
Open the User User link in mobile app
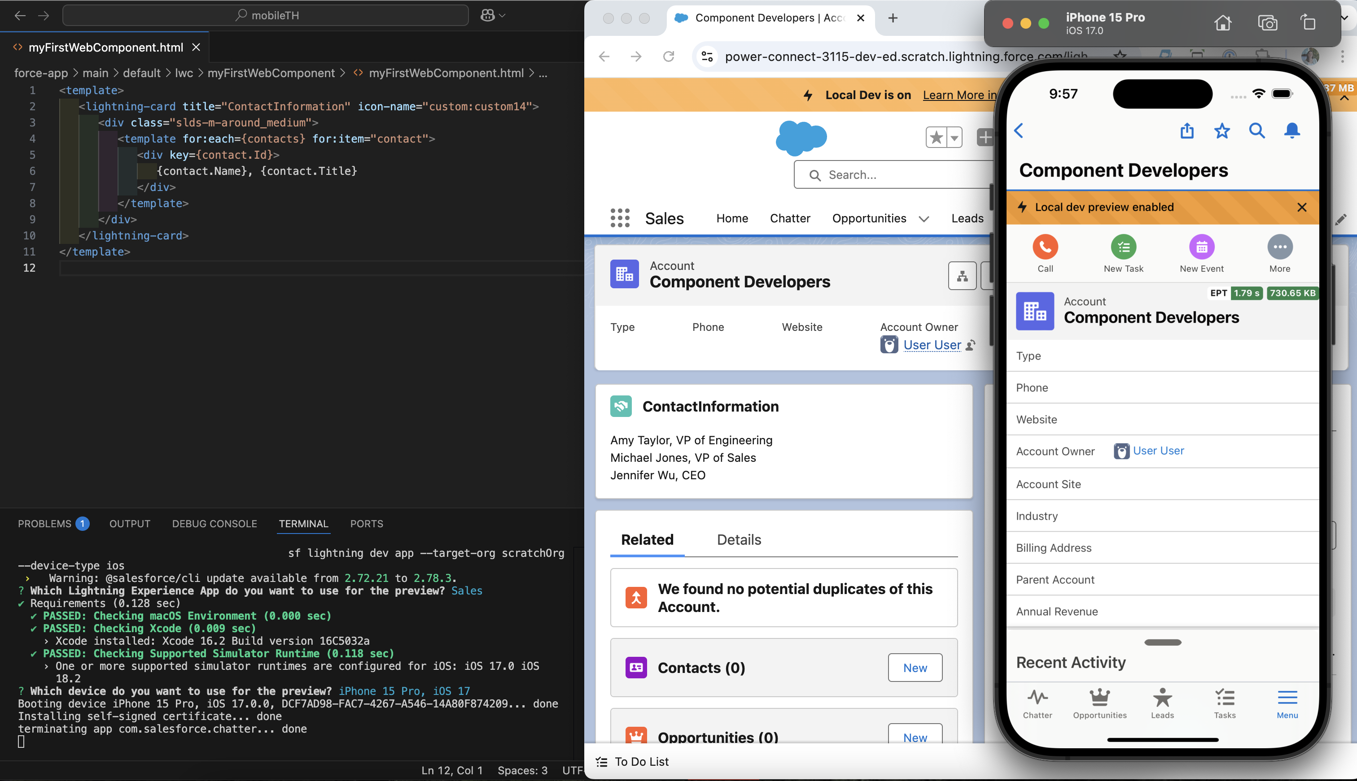(x=1158, y=451)
